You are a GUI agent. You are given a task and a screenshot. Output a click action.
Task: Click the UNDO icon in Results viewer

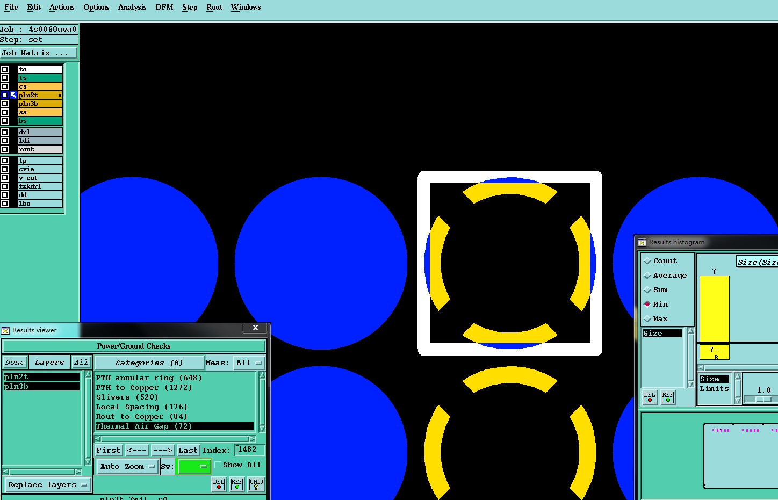click(x=256, y=484)
